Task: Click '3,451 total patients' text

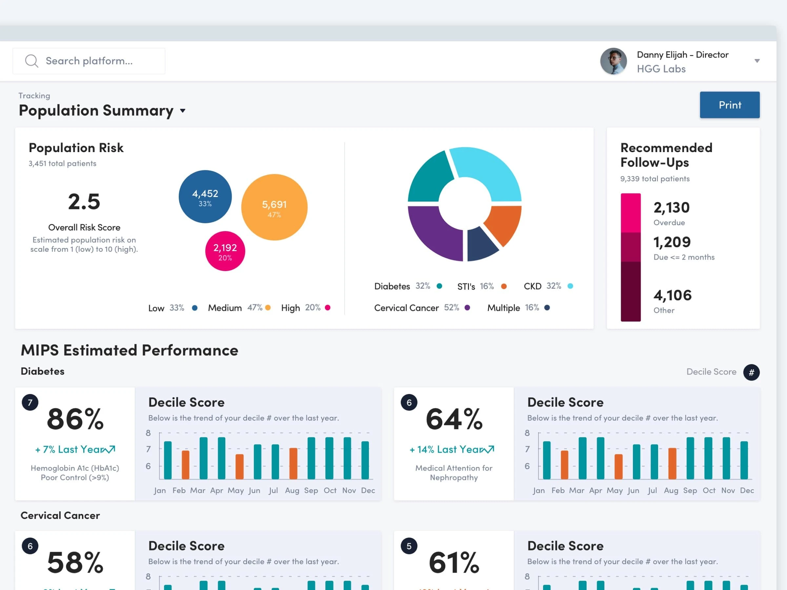Action: tap(62, 163)
